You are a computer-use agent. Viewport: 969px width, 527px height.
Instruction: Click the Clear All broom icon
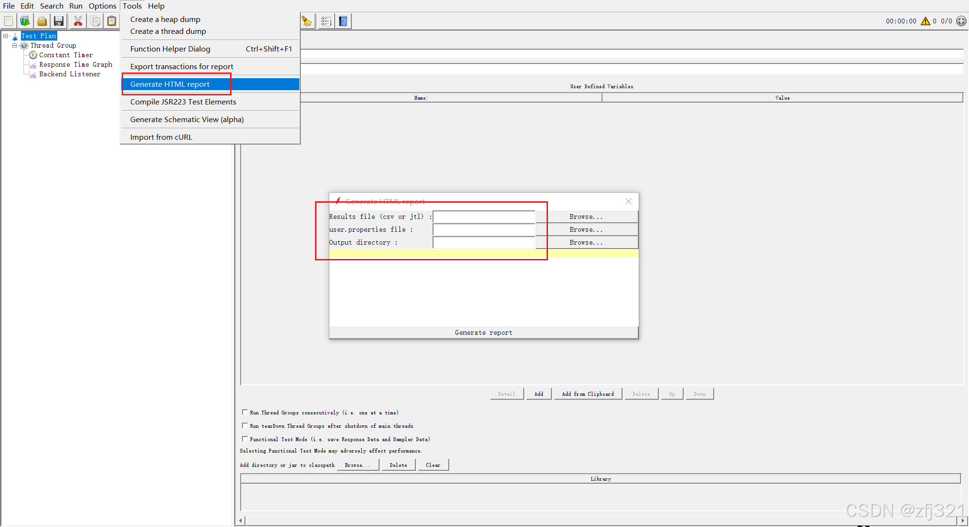pos(307,21)
